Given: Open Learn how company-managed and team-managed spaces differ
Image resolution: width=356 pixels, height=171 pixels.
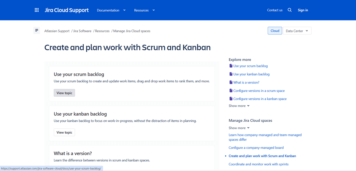Looking at the screenshot, I should point(265,137).
